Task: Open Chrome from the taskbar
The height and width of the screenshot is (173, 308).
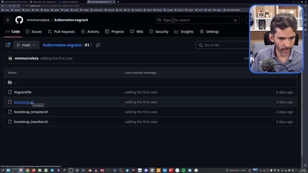Action: (x=27, y=171)
